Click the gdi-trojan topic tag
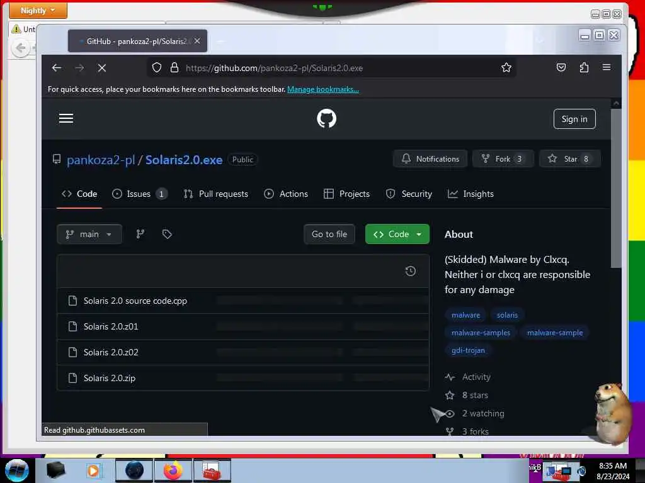645x483 pixels. [x=468, y=350]
